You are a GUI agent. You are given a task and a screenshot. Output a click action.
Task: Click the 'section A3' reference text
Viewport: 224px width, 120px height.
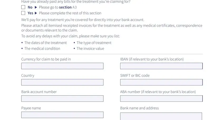pyautogui.click(x=68, y=7)
